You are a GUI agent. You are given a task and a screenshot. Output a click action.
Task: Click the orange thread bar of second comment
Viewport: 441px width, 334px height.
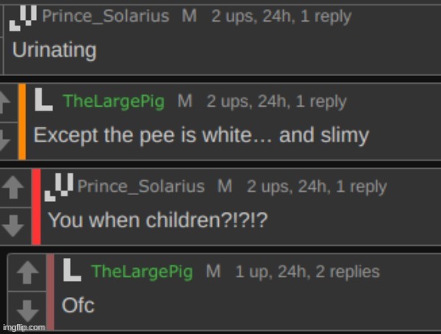pyautogui.click(x=22, y=122)
